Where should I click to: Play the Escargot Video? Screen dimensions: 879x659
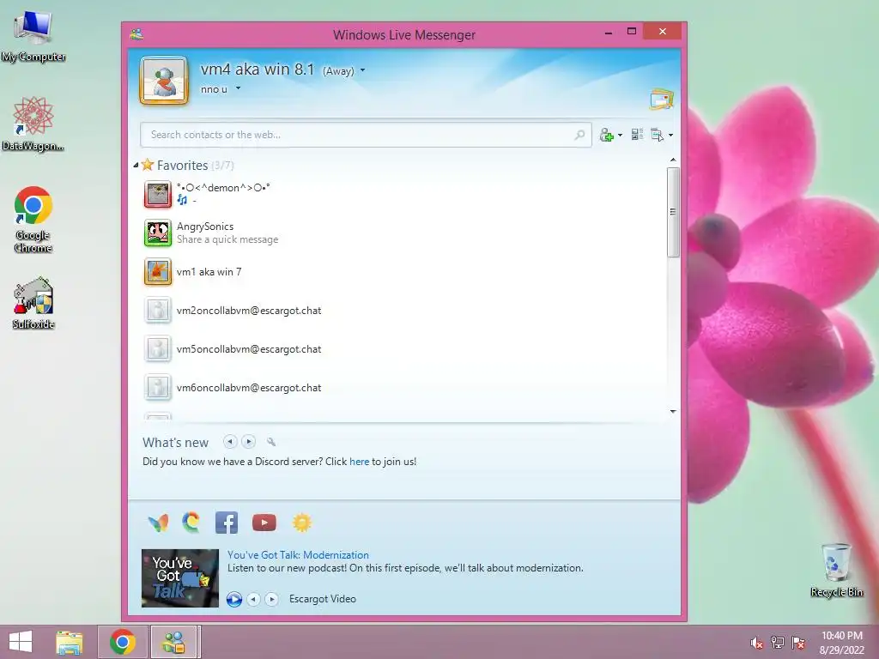coord(234,599)
